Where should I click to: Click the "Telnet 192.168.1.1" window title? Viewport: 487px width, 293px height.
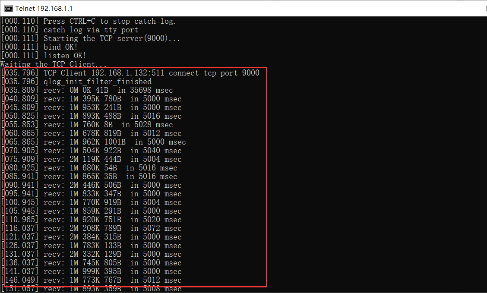coord(44,8)
